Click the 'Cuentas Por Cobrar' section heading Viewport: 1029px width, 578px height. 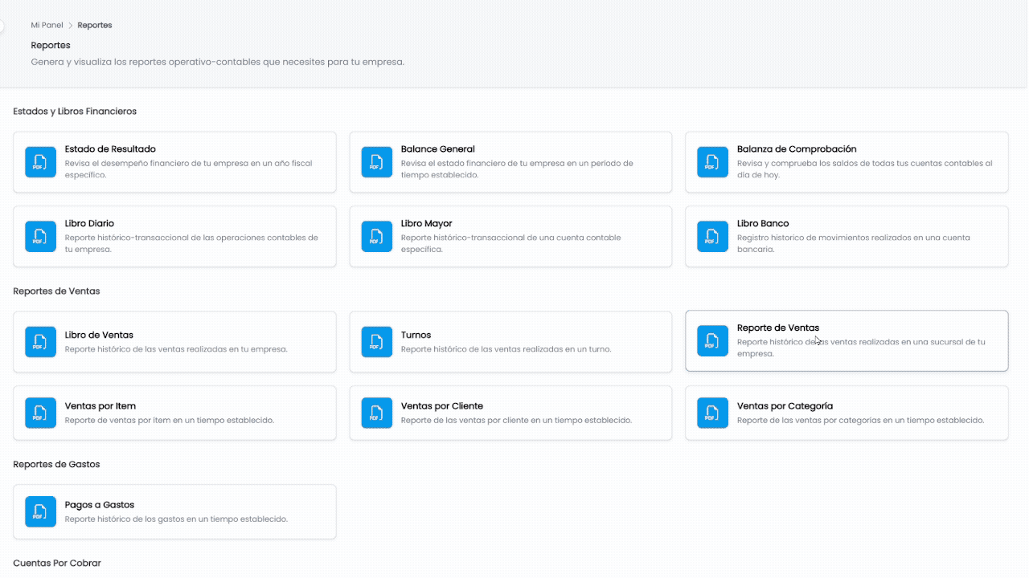57,564
